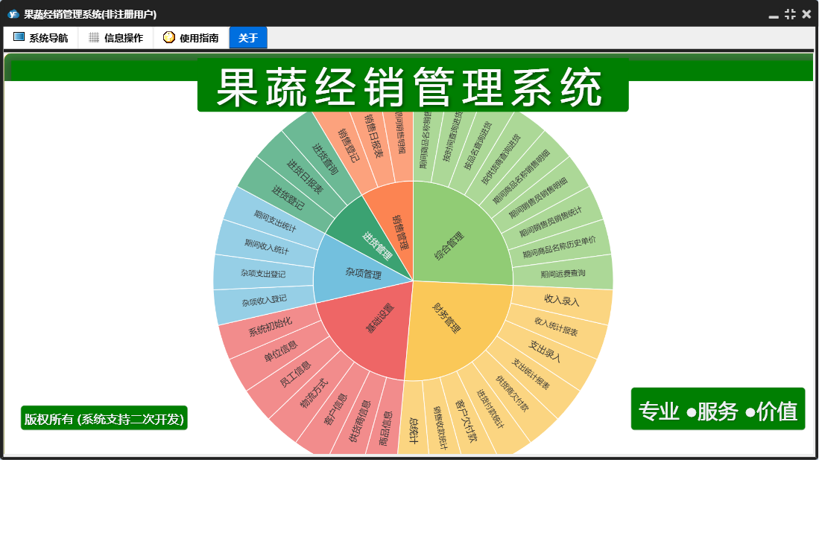Open the 销售日报表 segment
The height and width of the screenshot is (538, 819).
click(x=374, y=137)
